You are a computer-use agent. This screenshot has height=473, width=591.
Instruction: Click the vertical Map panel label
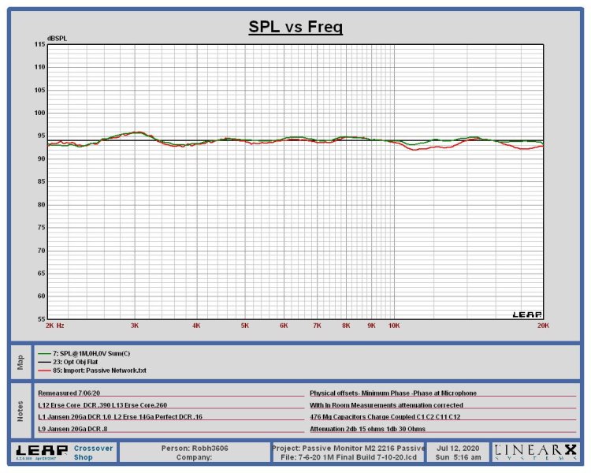[x=21, y=362]
